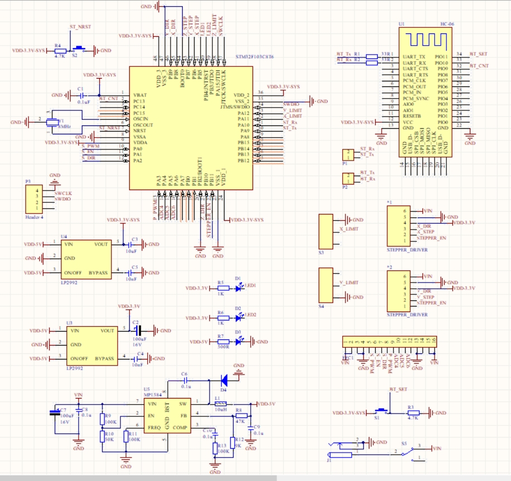Select the J1 power jack symbol
The height and width of the screenshot is (481, 511).
(x=340, y=450)
